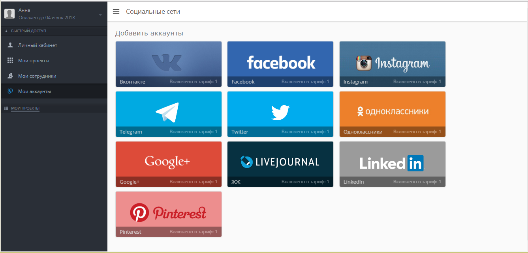
Task: Add account via Вконтакте label
Action: tap(132, 82)
